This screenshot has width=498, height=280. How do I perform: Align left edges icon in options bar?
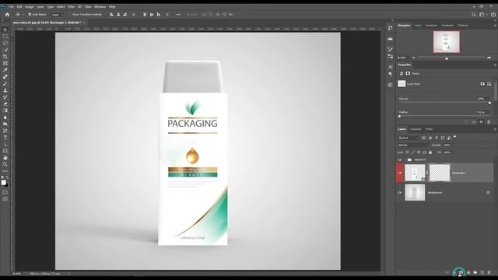(x=111, y=15)
